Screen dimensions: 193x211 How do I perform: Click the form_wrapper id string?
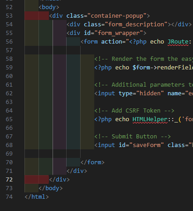tap(119, 33)
